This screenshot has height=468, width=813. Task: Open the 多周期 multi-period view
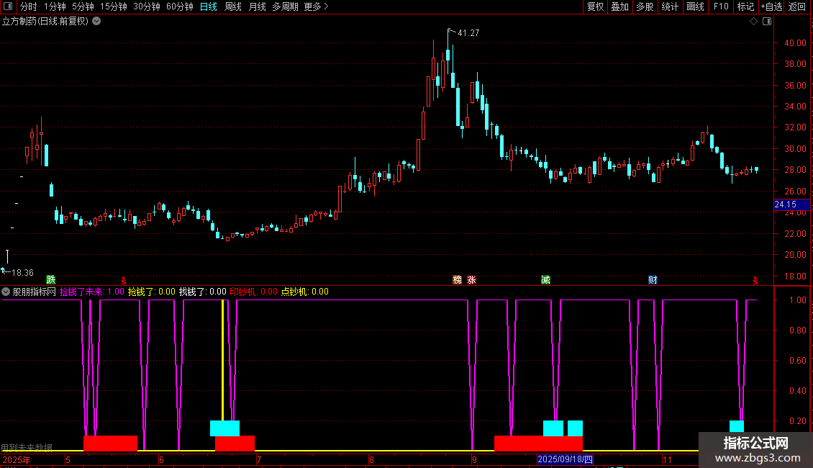tap(285, 6)
